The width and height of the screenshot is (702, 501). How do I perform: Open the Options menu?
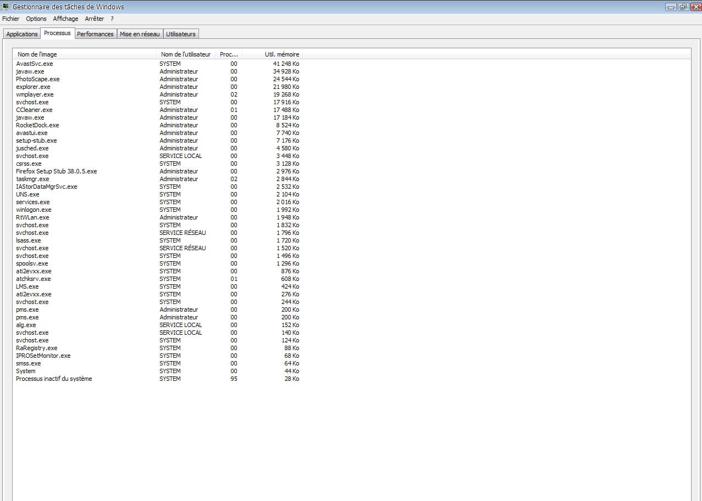tap(36, 19)
